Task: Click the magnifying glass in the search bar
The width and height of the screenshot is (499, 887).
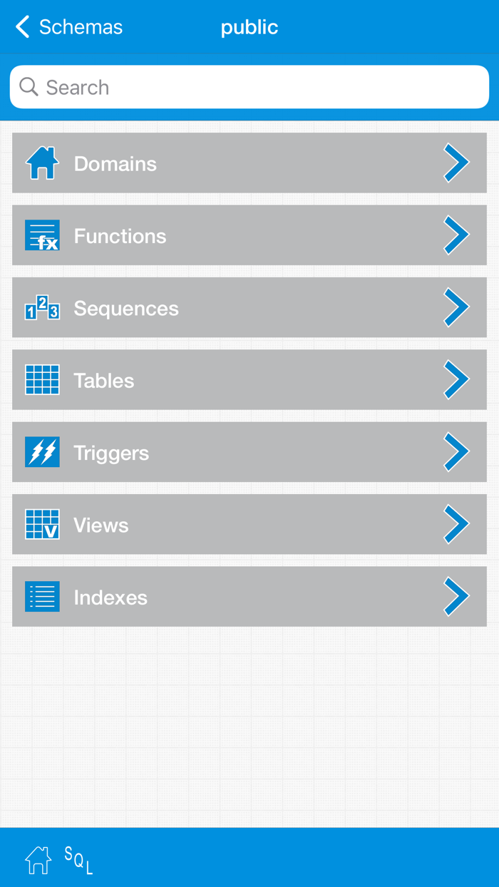Action: tap(29, 86)
